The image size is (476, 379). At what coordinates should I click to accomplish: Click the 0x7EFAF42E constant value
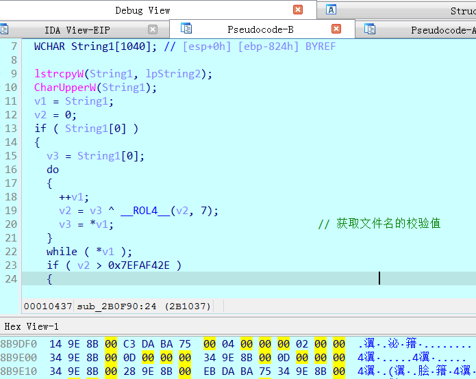138,265
